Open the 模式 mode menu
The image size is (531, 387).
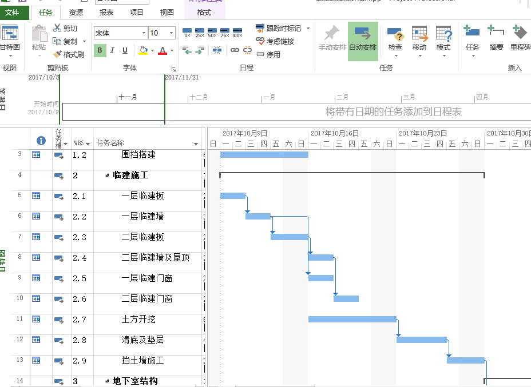click(x=443, y=41)
